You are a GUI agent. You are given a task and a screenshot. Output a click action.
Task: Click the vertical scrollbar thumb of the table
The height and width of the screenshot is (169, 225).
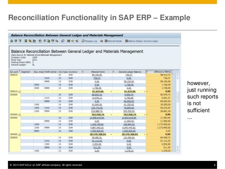point(178,97)
